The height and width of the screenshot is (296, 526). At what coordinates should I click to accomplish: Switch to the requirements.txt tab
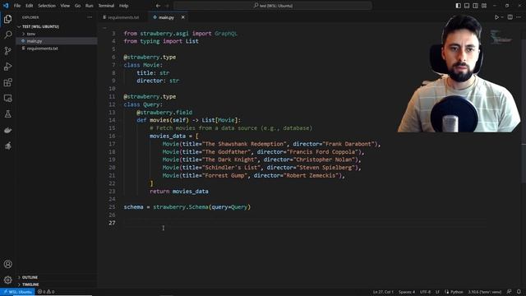point(123,17)
